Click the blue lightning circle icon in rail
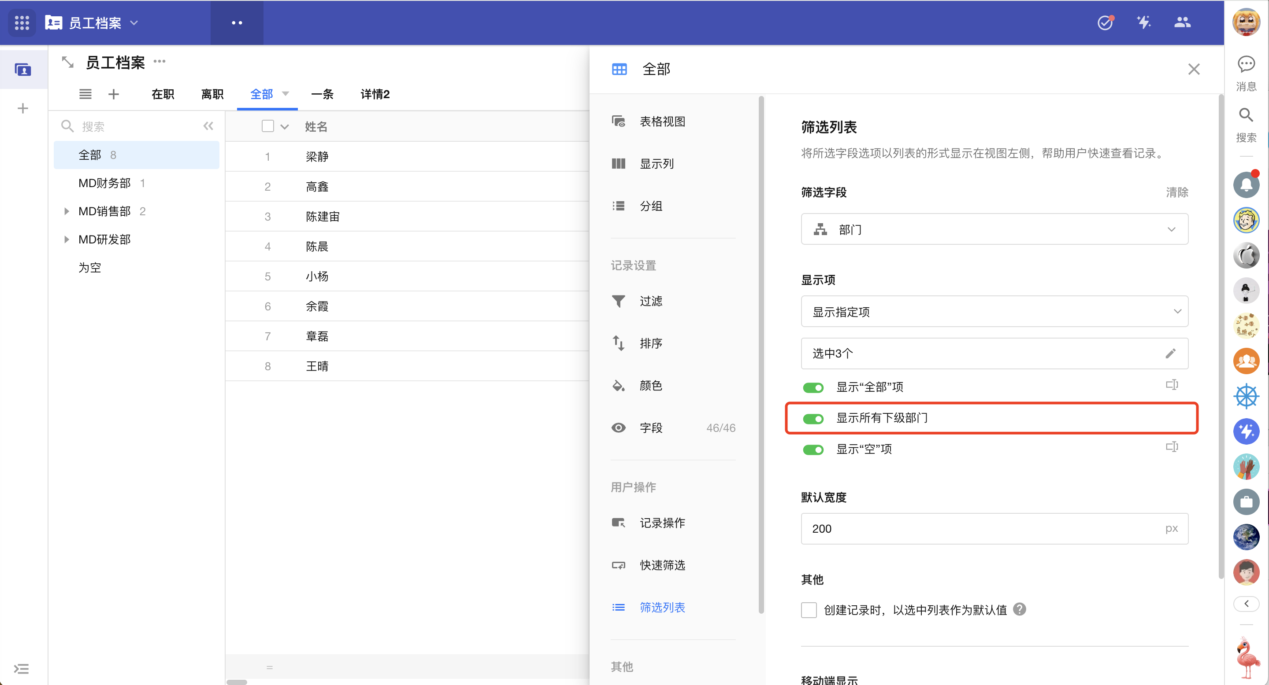This screenshot has width=1269, height=685. (x=1246, y=431)
